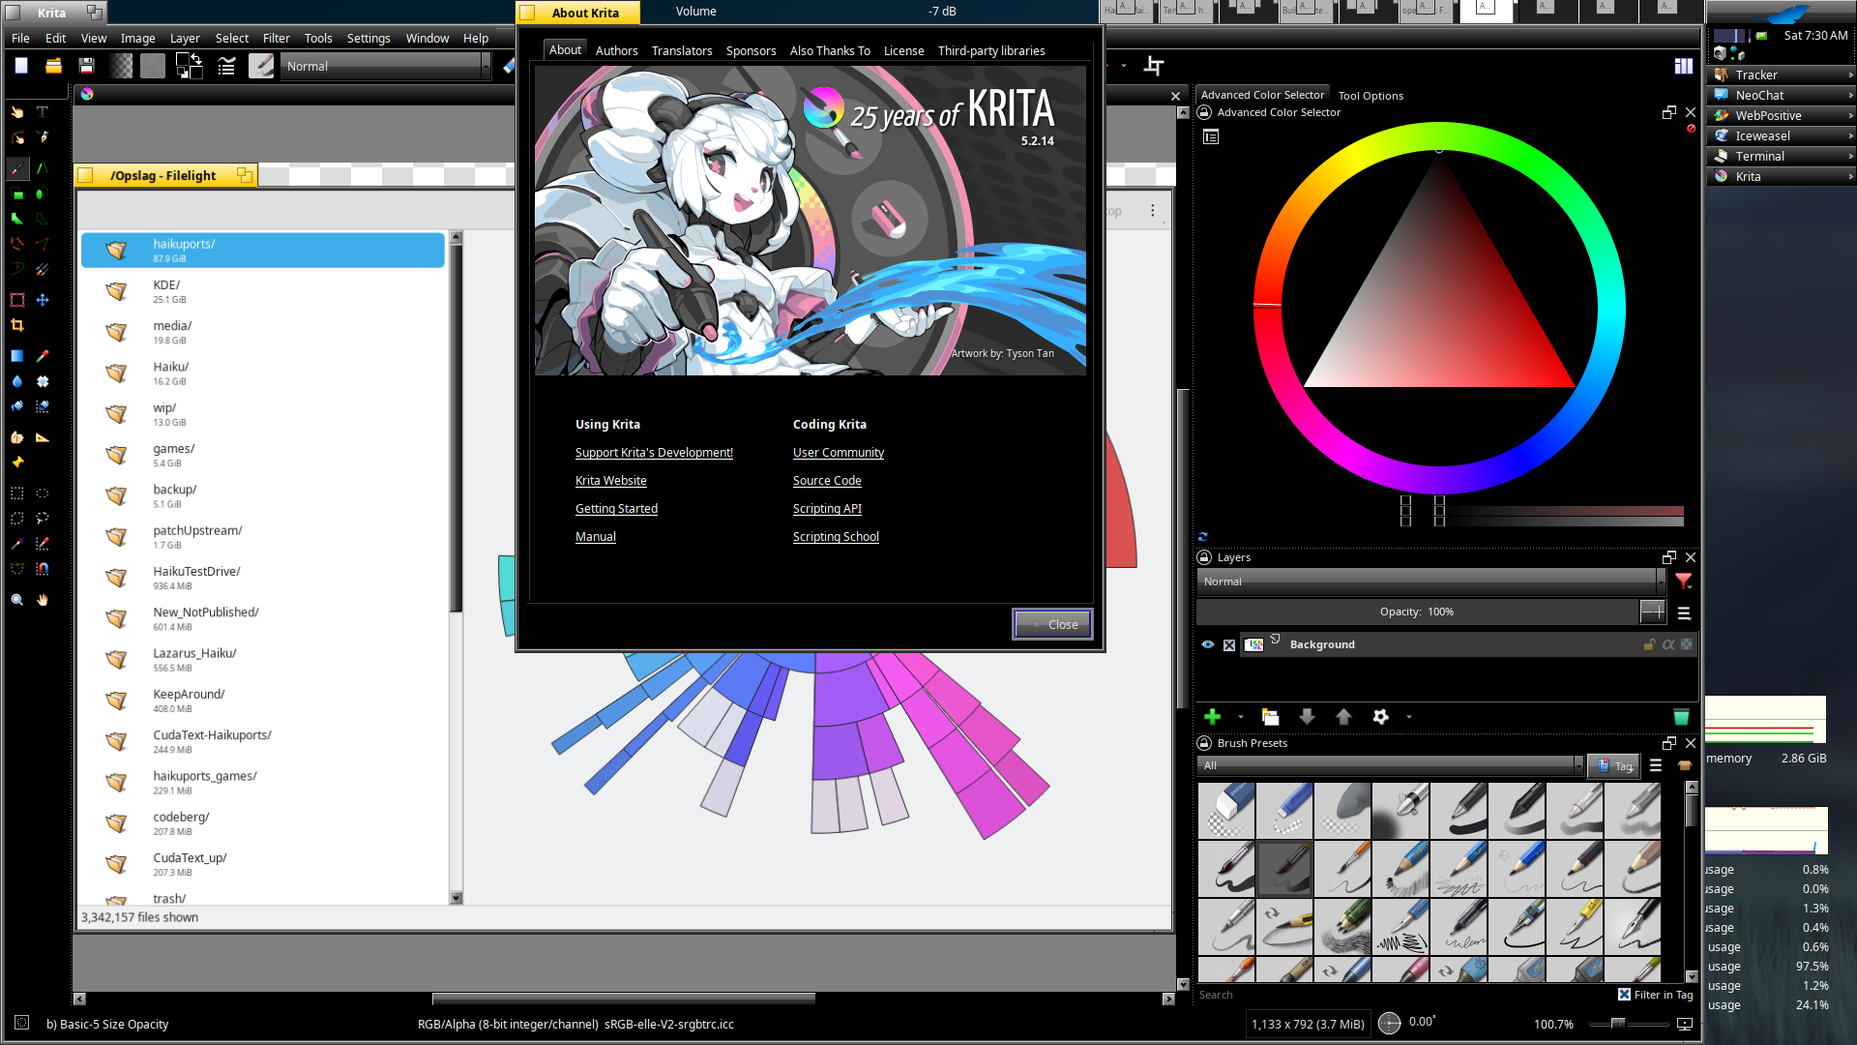1857x1045 pixels.
Task: Open the layer filter funnel dropdown
Action: tap(1684, 582)
